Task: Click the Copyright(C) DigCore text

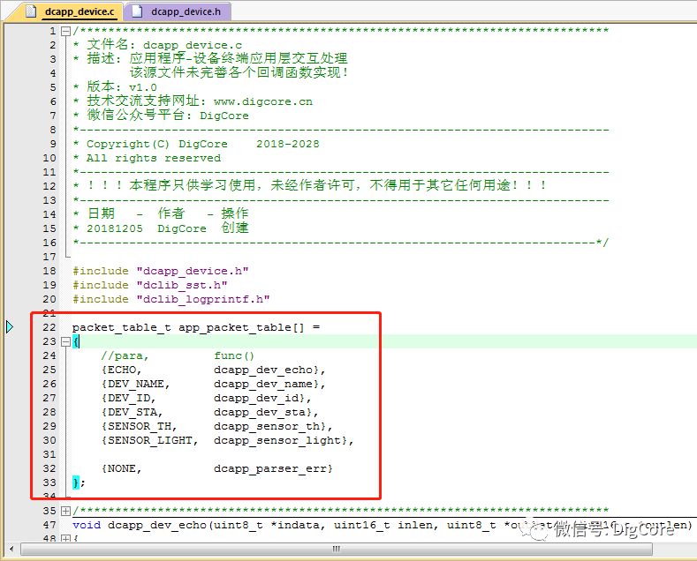Action: click(157, 145)
